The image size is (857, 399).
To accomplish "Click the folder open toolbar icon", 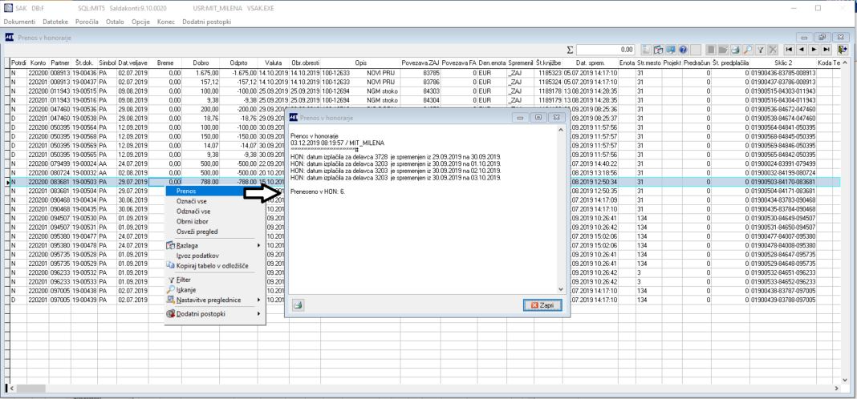I will click(x=723, y=50).
